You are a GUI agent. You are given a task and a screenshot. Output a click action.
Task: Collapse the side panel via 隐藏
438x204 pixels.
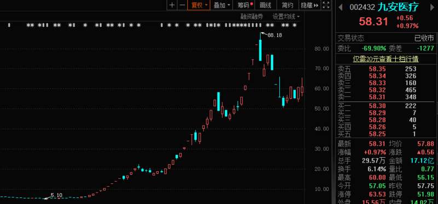pos(309,5)
